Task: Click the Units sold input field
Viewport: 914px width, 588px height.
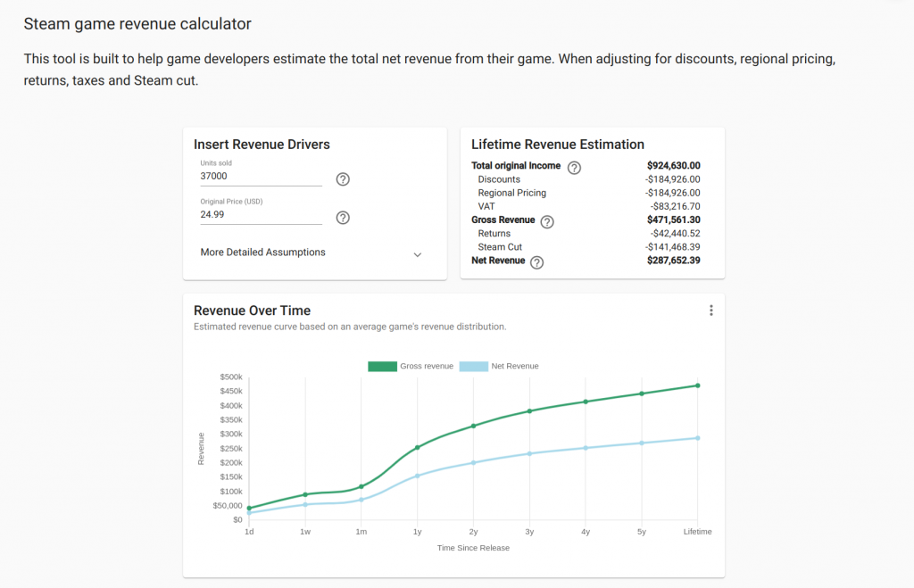Action: pyautogui.click(x=262, y=177)
